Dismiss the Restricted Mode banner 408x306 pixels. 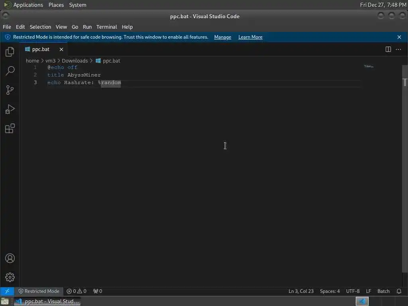coord(399,37)
